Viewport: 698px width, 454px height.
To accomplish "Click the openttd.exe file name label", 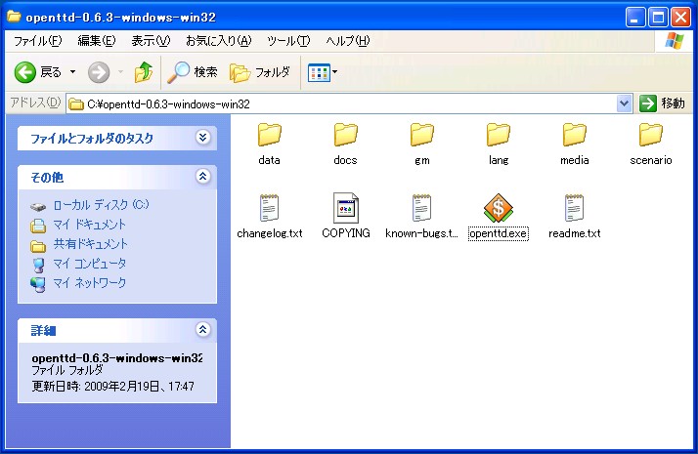I will [x=499, y=233].
